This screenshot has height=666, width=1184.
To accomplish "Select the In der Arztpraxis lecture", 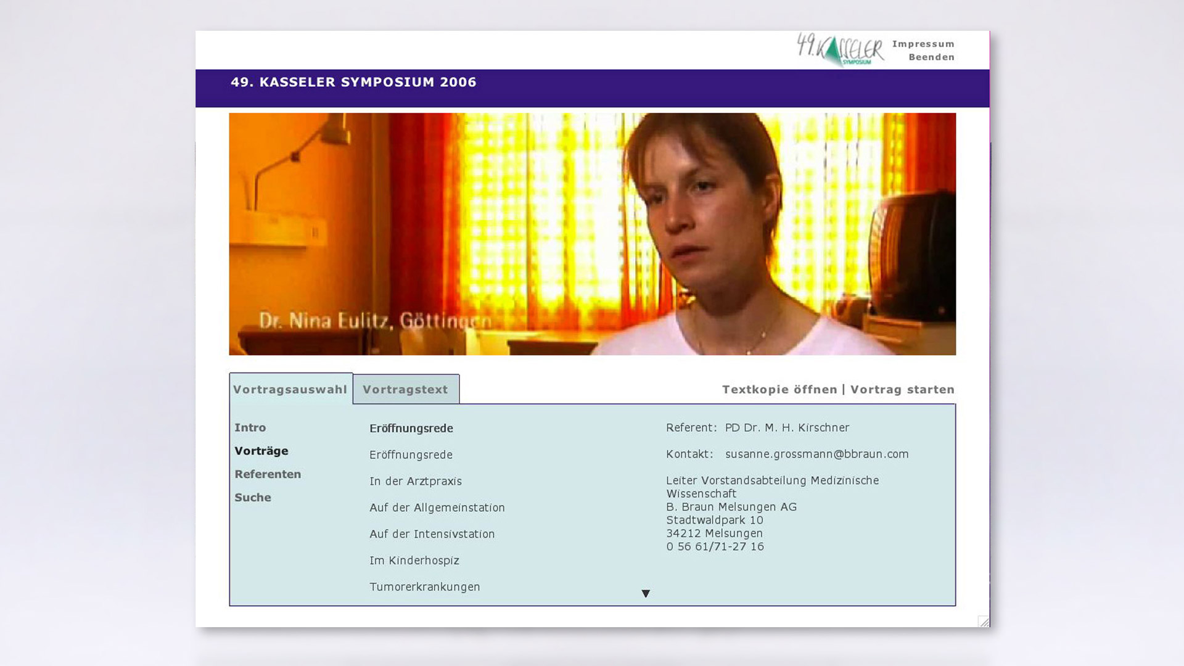I will 416,482.
